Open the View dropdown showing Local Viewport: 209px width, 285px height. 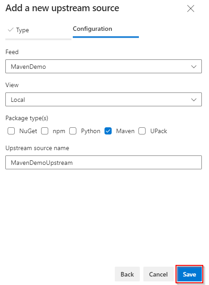(x=104, y=100)
